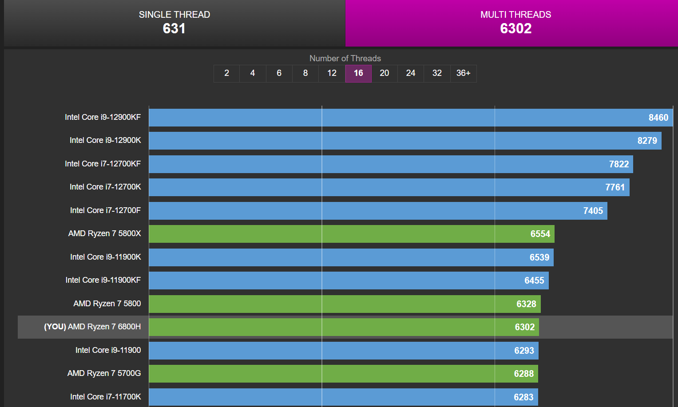This screenshot has height=407, width=678.
Task: Choose 8 threads option
Action: tap(305, 73)
